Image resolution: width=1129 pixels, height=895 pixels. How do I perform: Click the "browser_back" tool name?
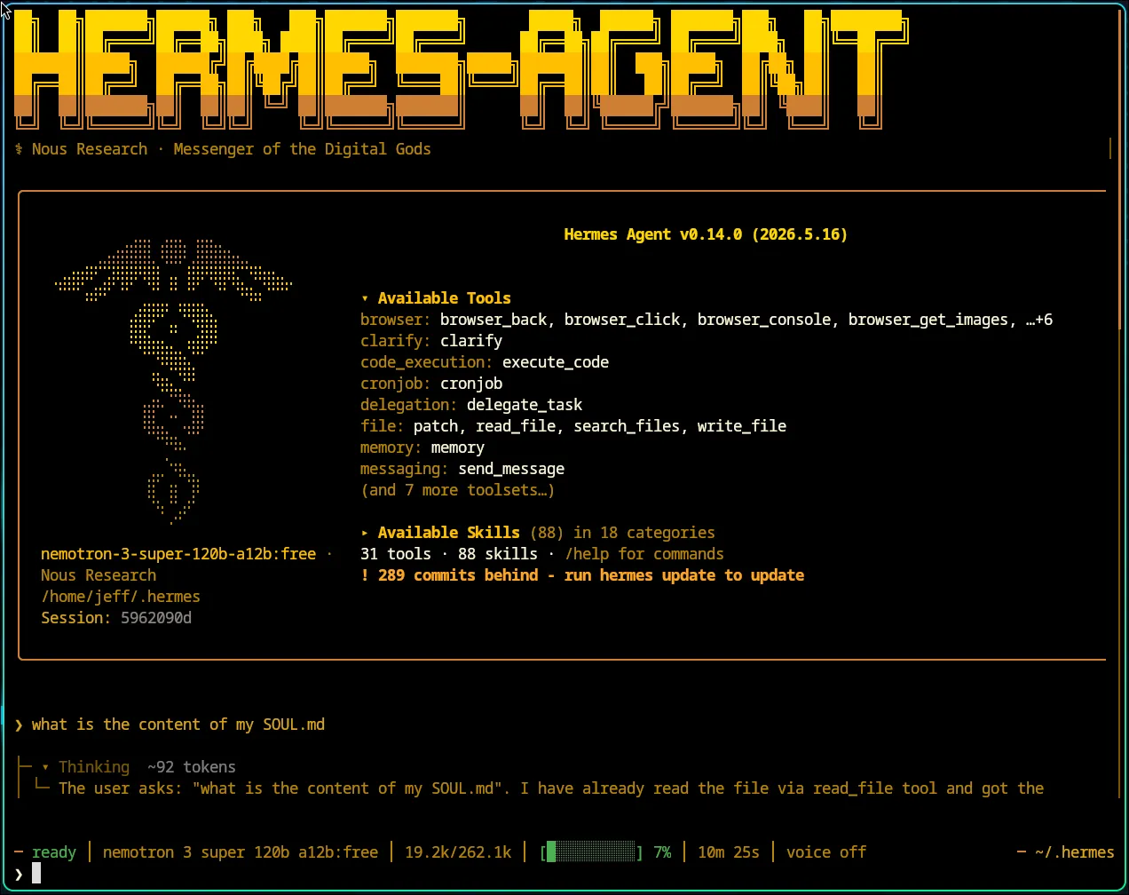493,320
